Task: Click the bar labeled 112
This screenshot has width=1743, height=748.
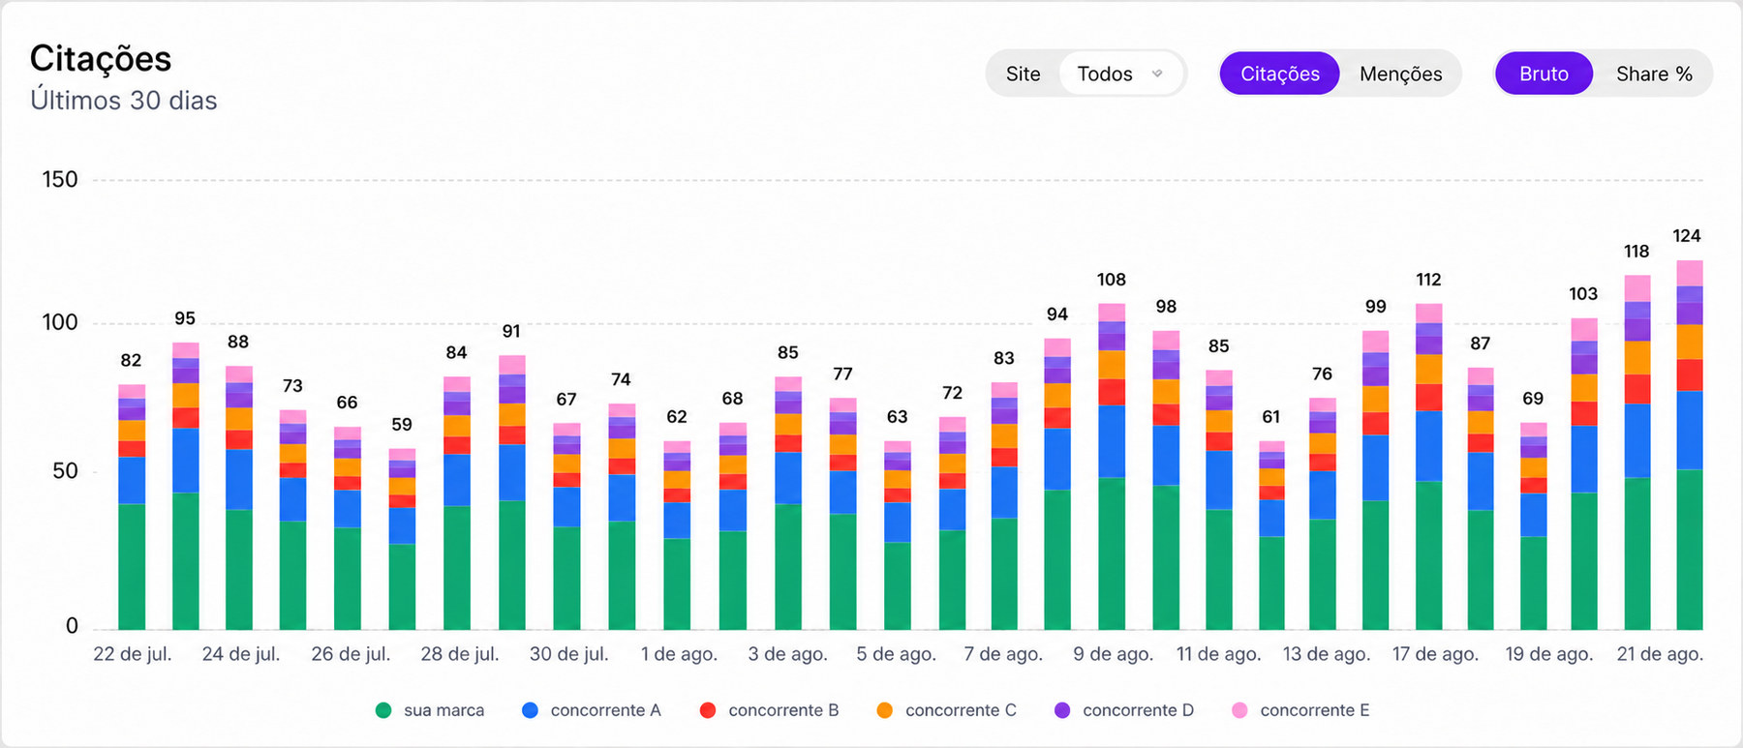Action: tap(1429, 467)
